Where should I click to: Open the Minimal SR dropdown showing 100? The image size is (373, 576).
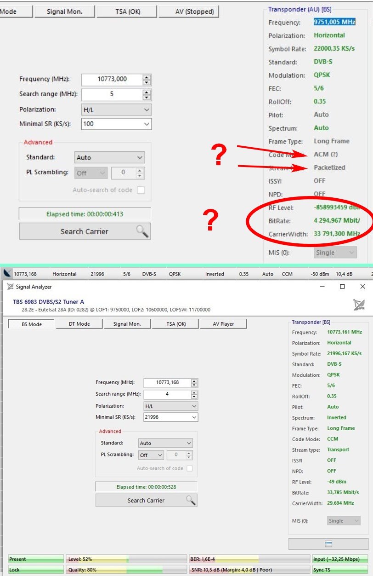coord(147,124)
